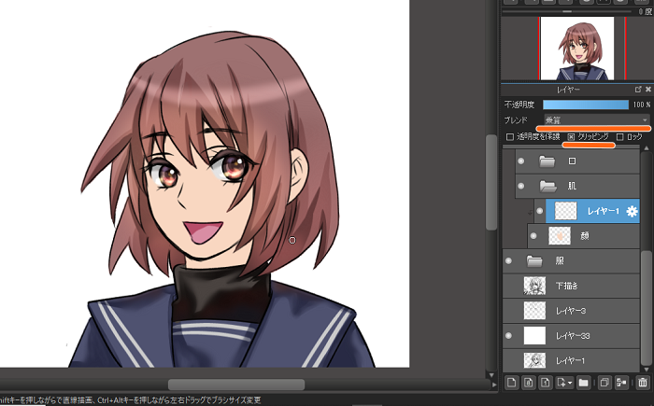Select the レイヤー33 white thumbnail
Screen dimensions: 654x406
pos(534,336)
